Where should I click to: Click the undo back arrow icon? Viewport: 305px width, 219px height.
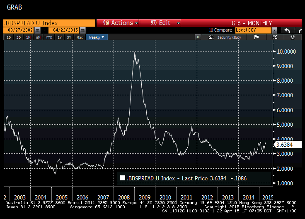coord(287,30)
